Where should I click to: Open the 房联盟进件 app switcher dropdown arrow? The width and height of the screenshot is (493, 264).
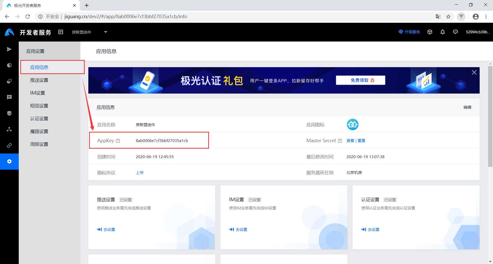[x=106, y=32]
